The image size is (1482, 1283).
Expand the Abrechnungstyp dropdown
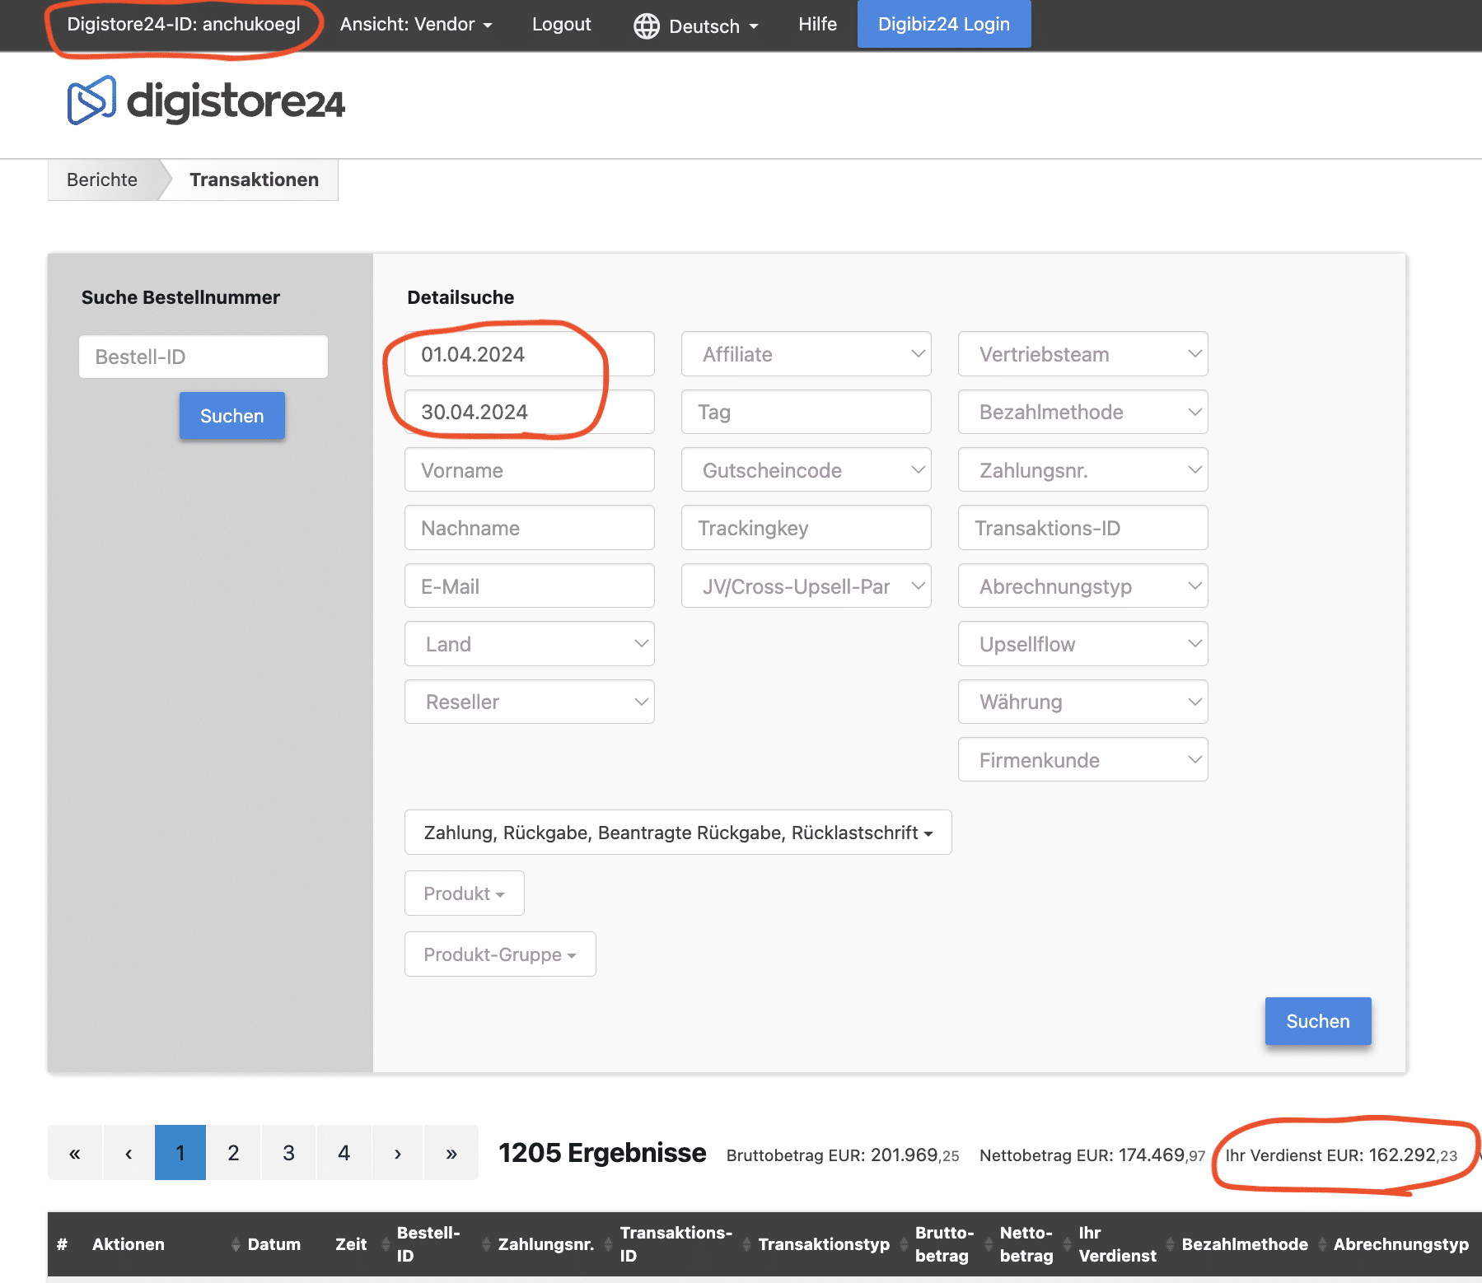tap(1083, 586)
